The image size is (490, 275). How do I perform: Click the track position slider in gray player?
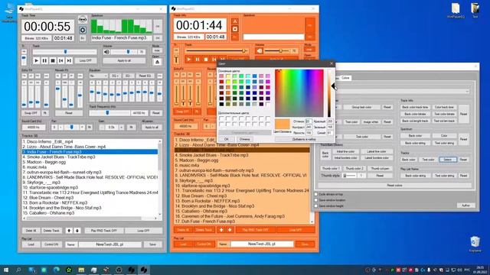64,52
